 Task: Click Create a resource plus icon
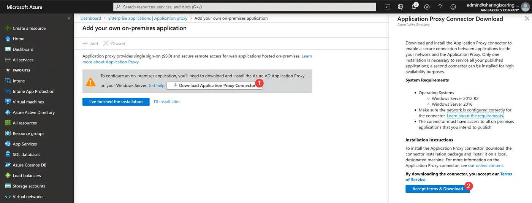8,28
